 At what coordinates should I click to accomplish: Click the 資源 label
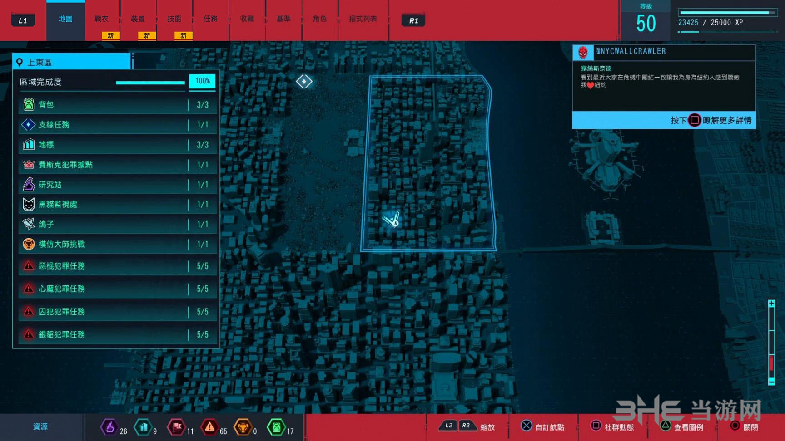point(40,426)
